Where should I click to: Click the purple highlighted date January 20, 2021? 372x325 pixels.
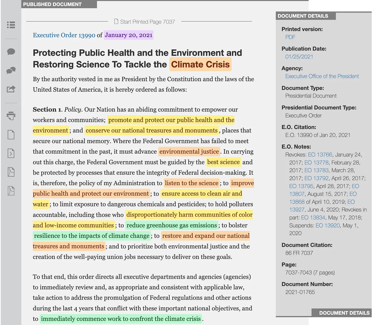[129, 35]
